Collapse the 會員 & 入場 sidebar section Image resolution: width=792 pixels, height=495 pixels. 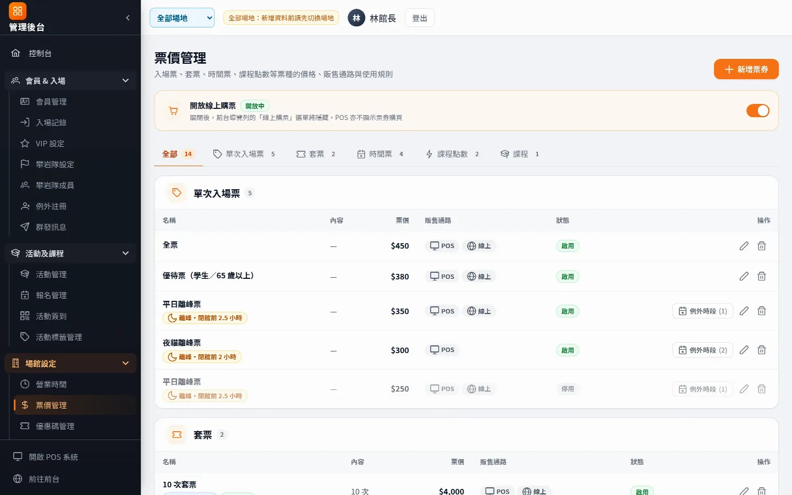70,81
